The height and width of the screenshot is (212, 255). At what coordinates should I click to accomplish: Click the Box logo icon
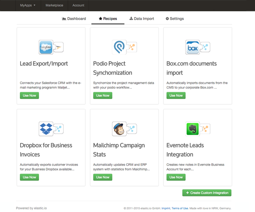[x=193, y=47]
